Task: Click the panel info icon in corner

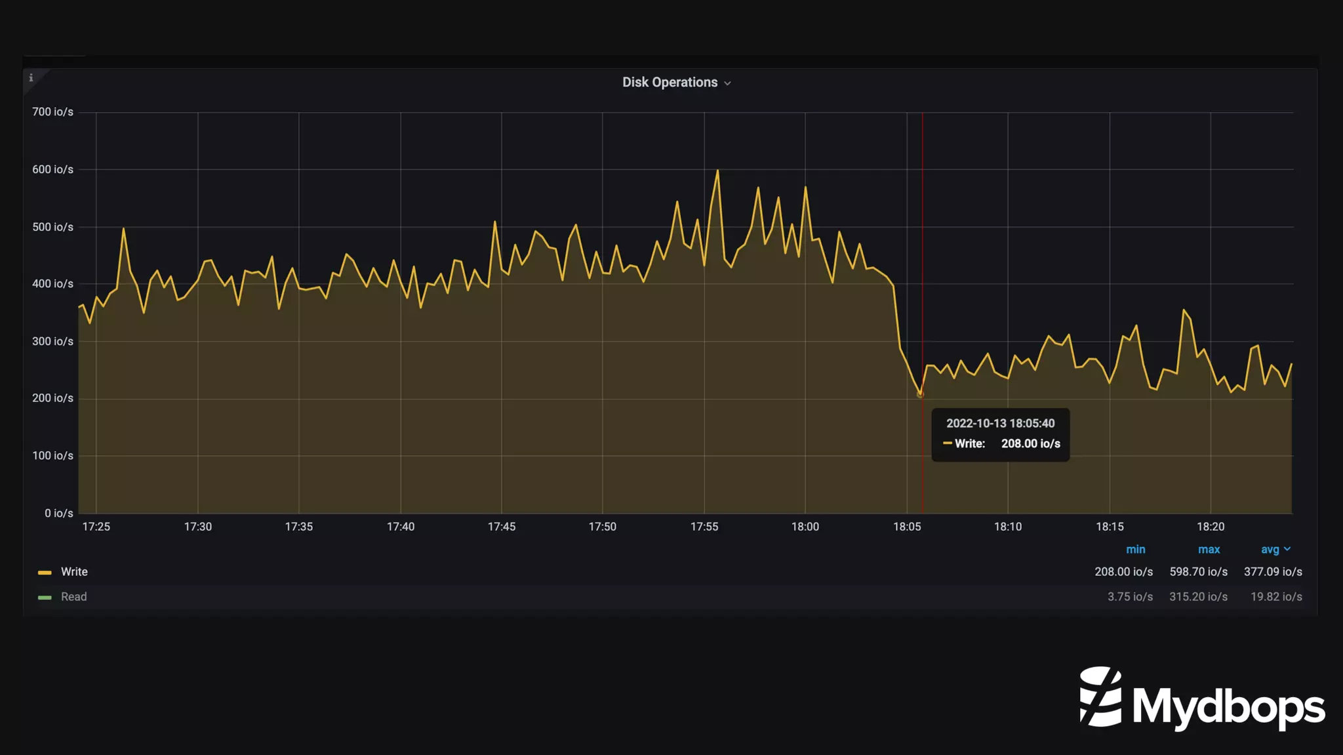Action: [31, 78]
